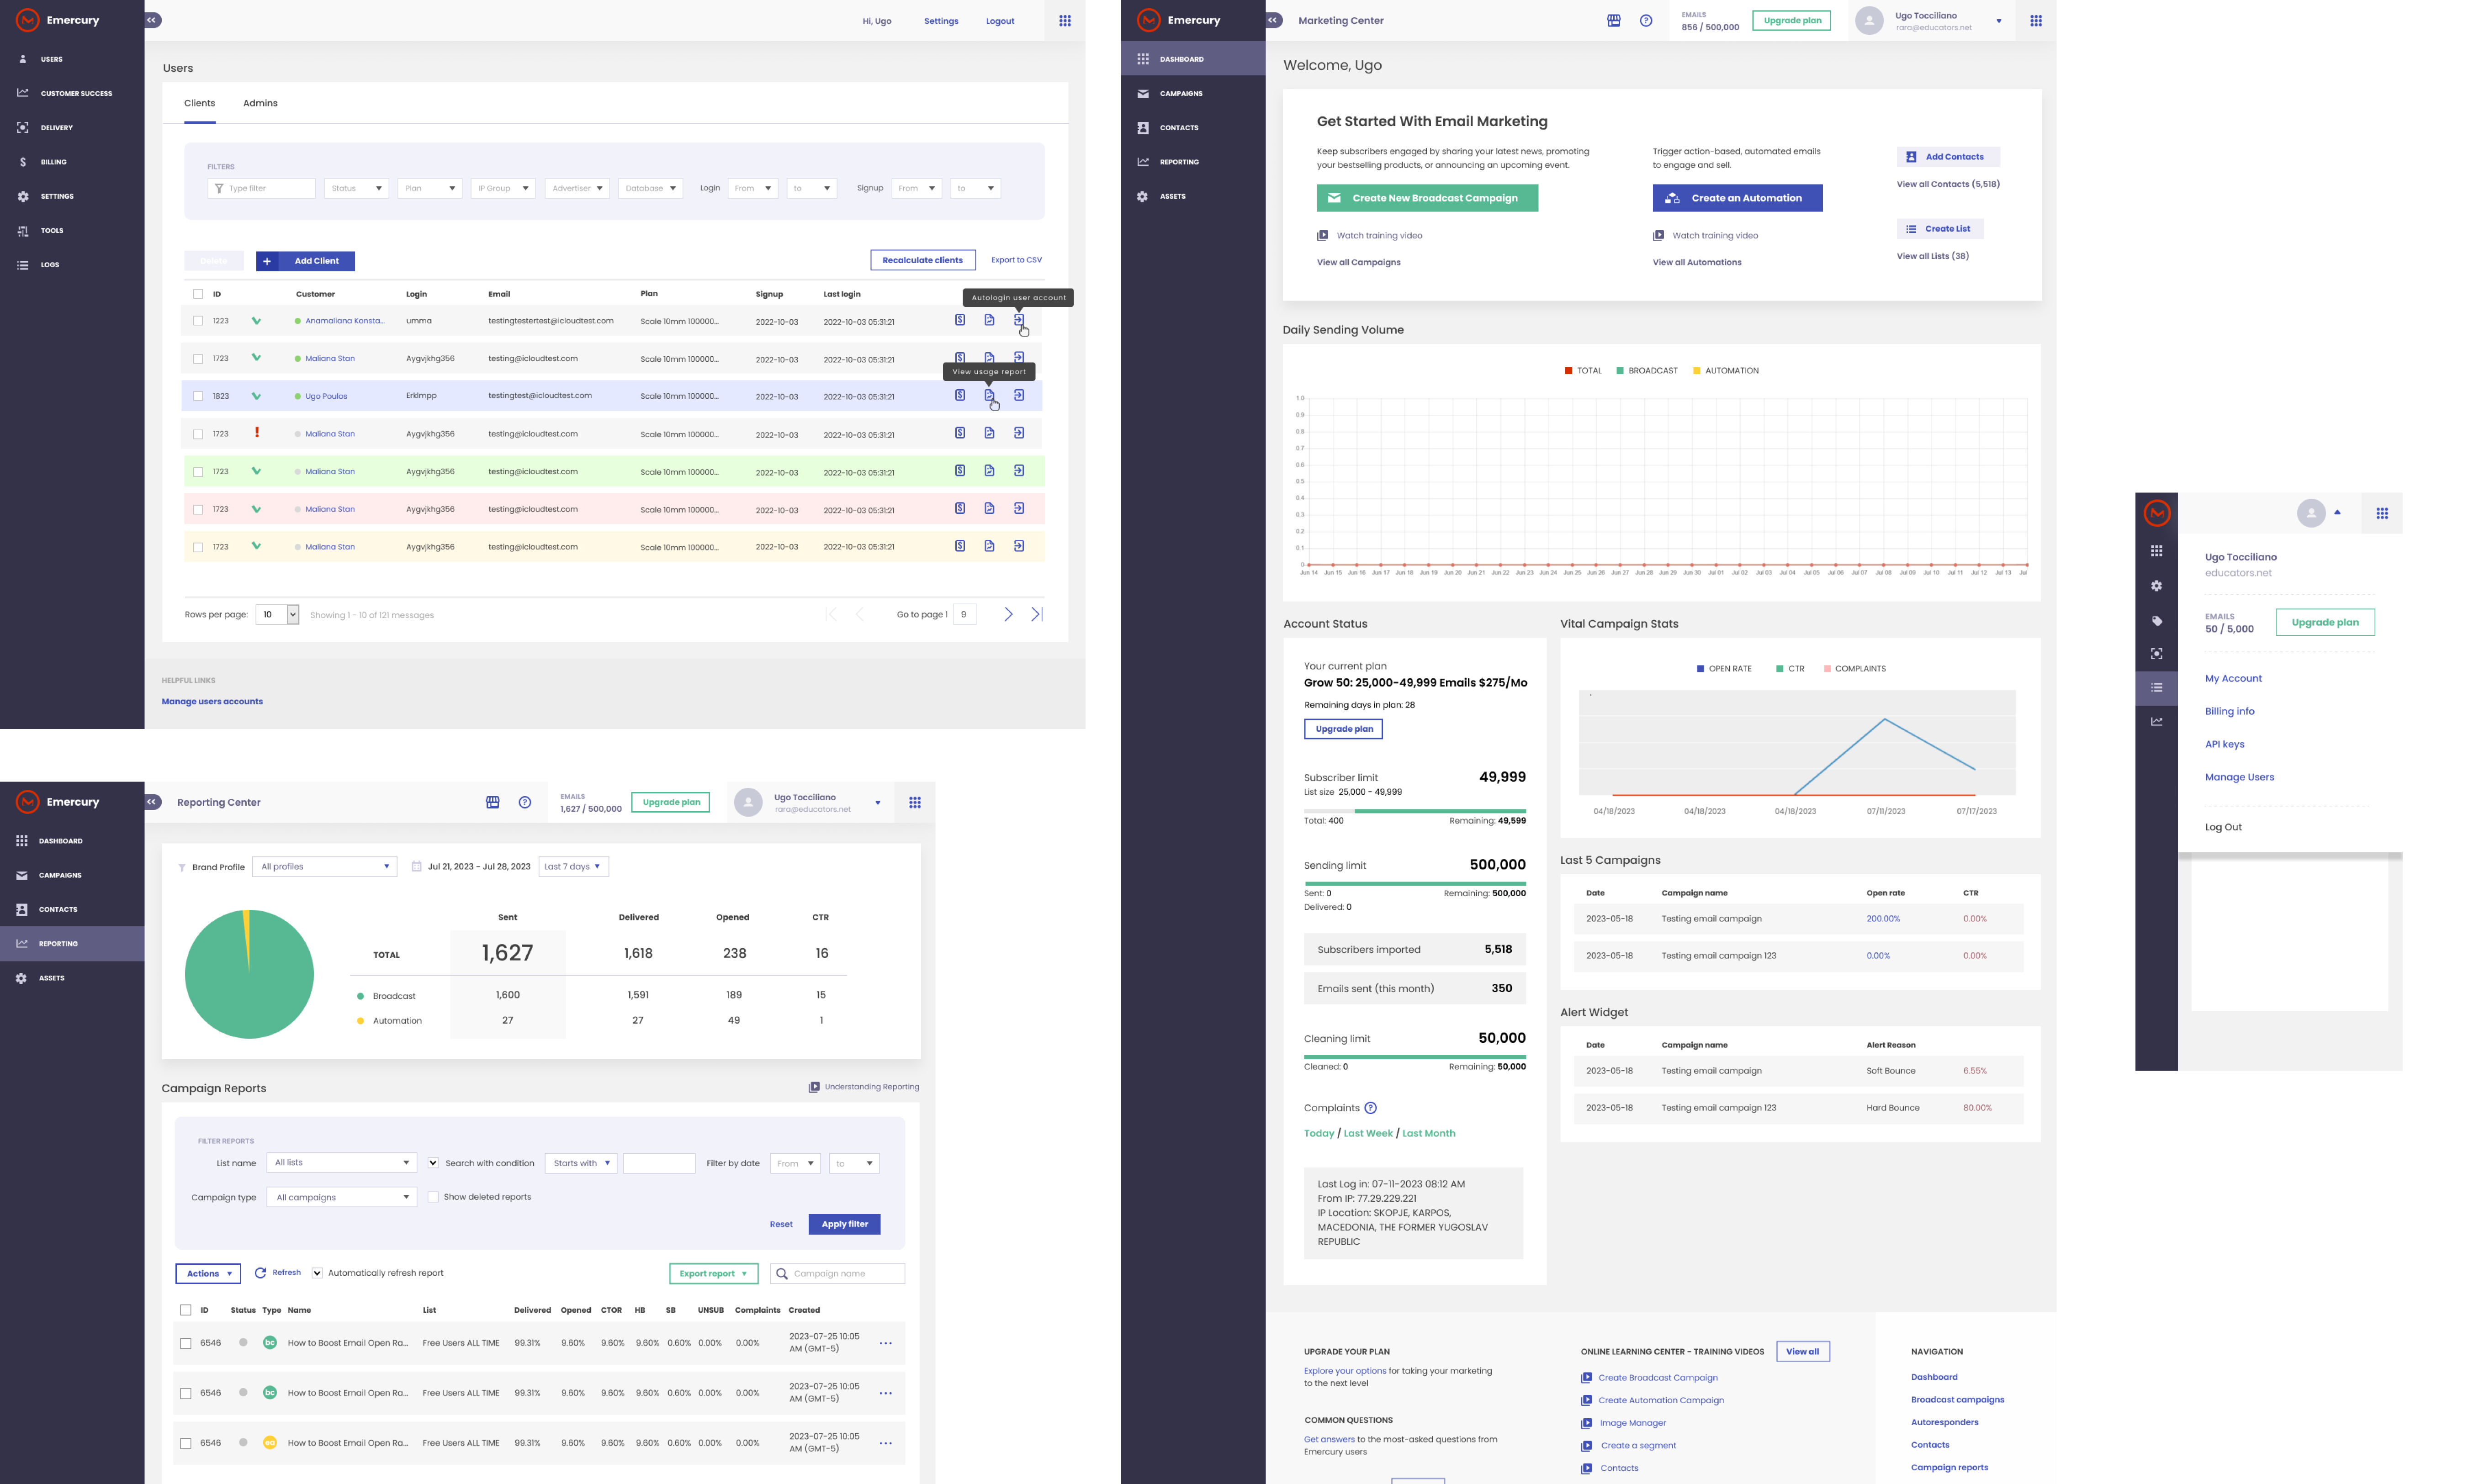
Task: Open Customer Success in the Users sidebar
Action: [76, 94]
